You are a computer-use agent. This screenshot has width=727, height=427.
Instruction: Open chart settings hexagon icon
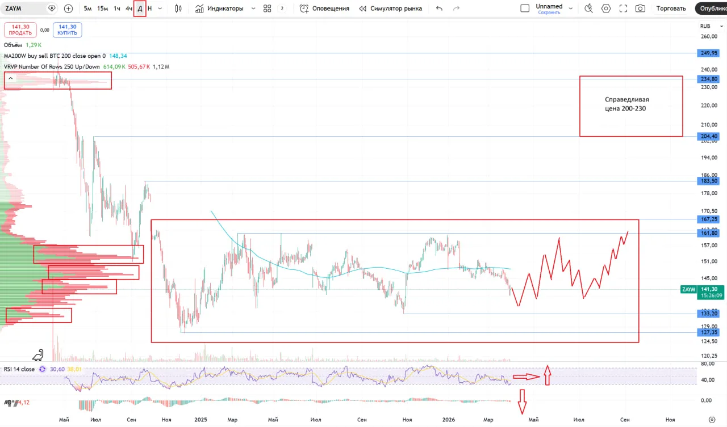pos(606,9)
